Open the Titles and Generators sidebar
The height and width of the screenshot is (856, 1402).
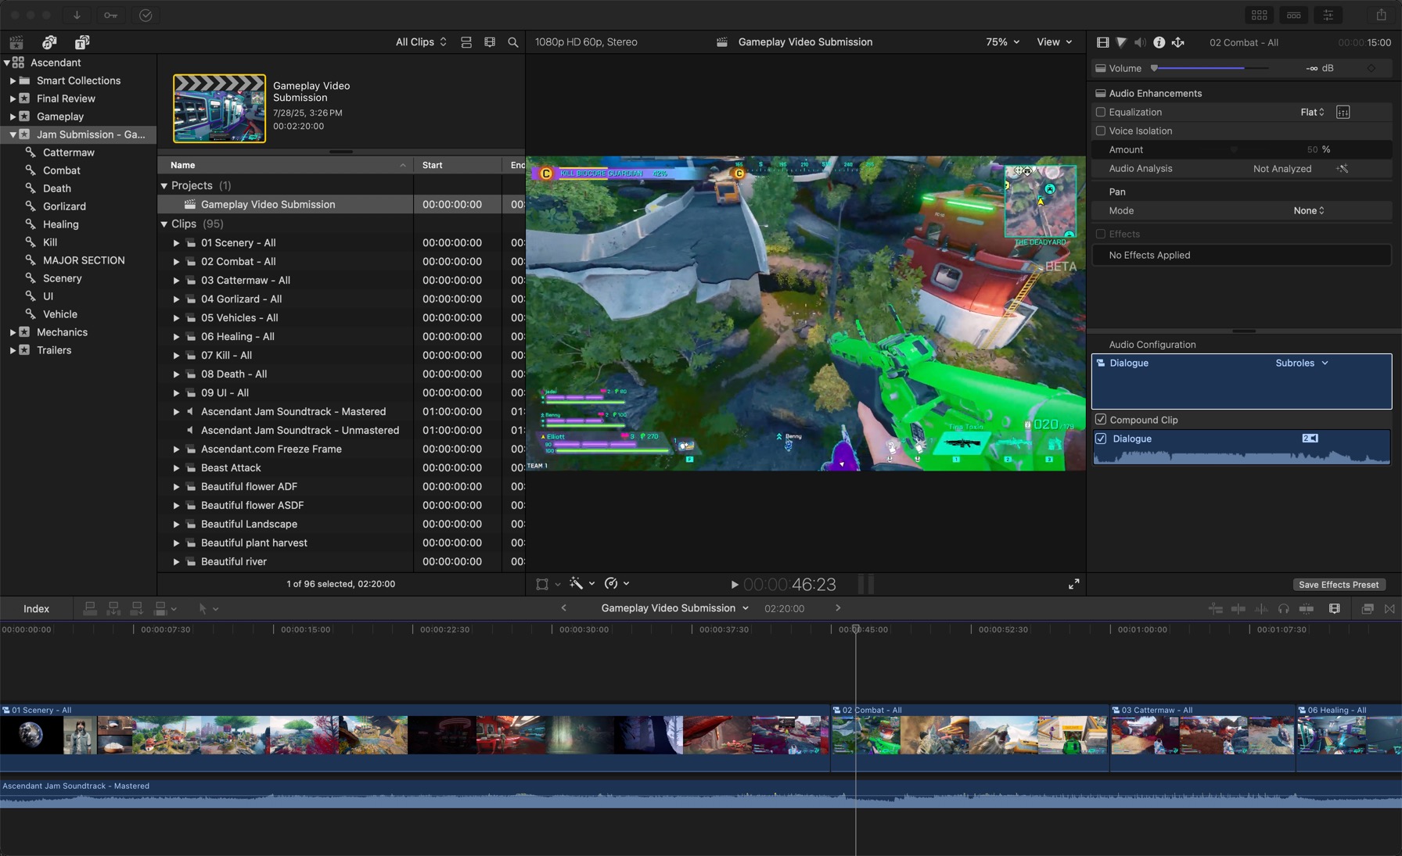(x=82, y=42)
